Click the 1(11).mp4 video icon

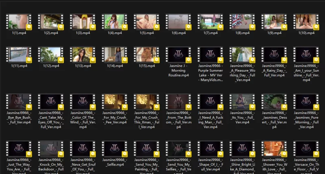coord(19,55)
